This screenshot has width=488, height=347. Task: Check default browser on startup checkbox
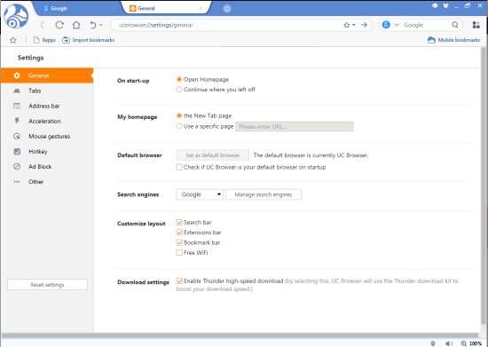[x=179, y=167]
